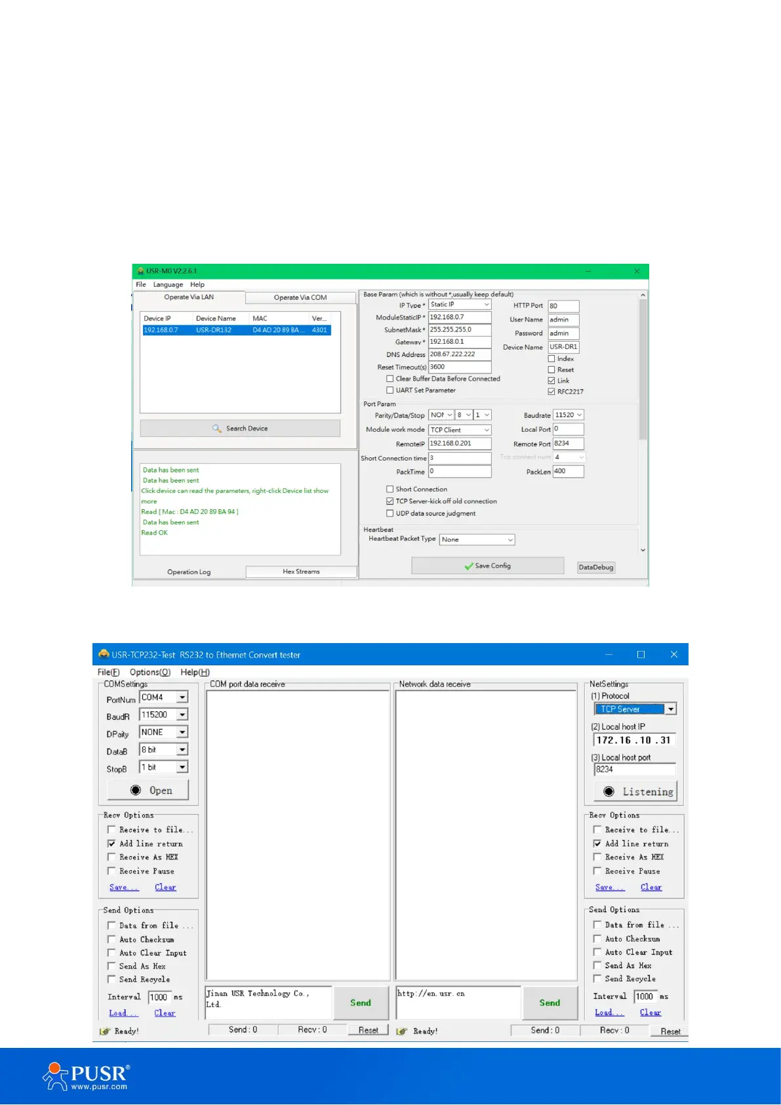781x1105 pixels.
Task: Click the http://en.usr.cn send text box
Action: [458, 1003]
